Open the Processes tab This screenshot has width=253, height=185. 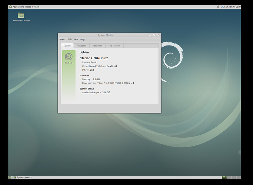81,46
